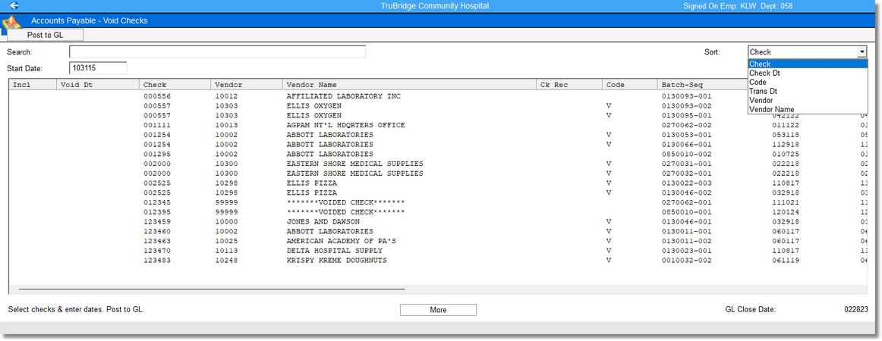Choose Vendor Name sort option
This screenshot has height=341, width=882.
[x=808, y=109]
